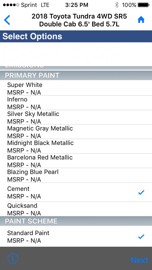The image size is (152, 270).
Task: Tap the Bluetooth status icon
Action: pyautogui.click(x=117, y=5)
